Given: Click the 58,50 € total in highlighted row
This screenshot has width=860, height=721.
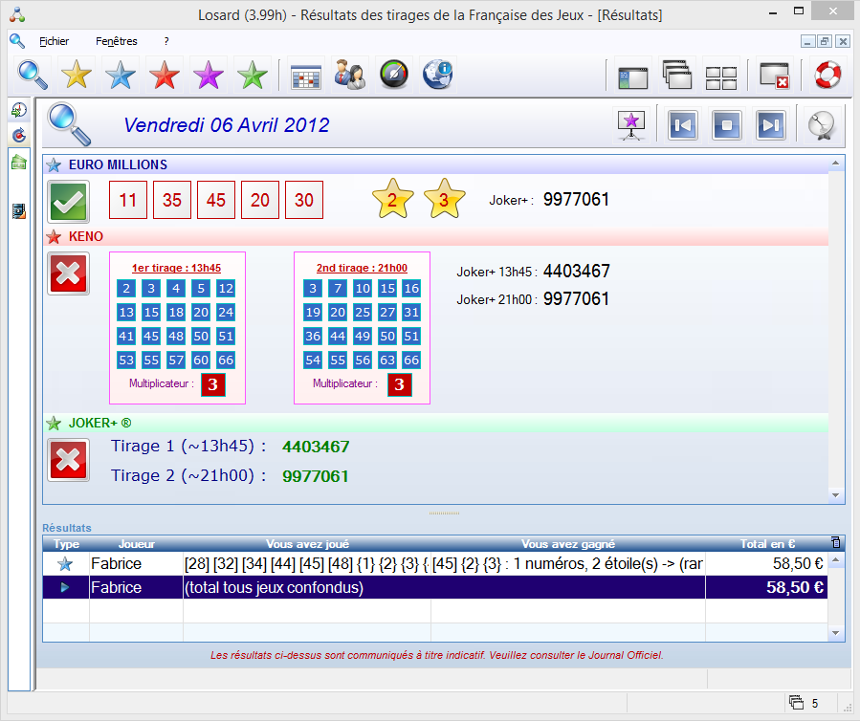Looking at the screenshot, I should point(795,587).
